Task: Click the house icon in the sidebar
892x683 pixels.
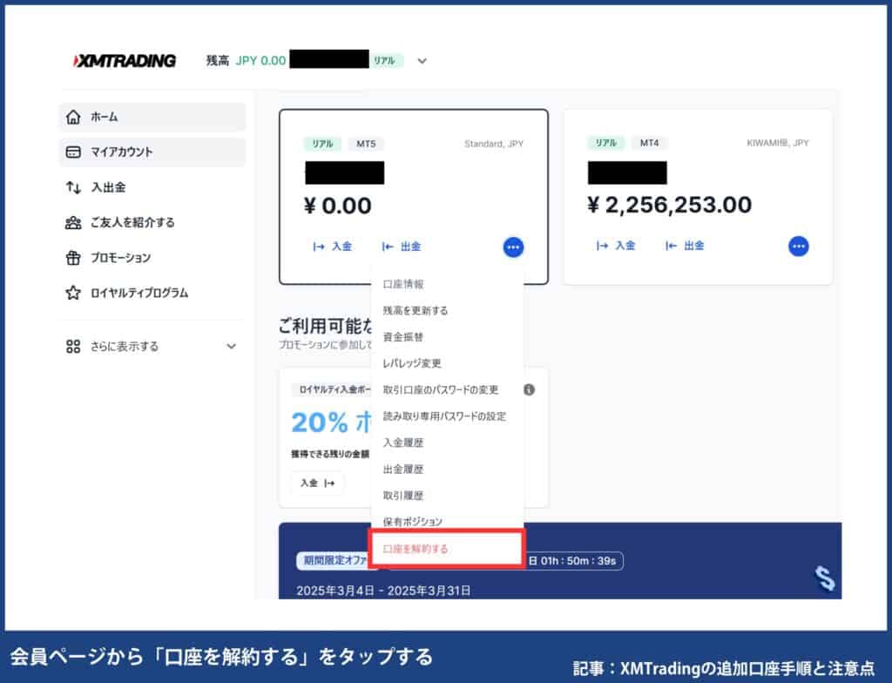Action: (x=73, y=118)
